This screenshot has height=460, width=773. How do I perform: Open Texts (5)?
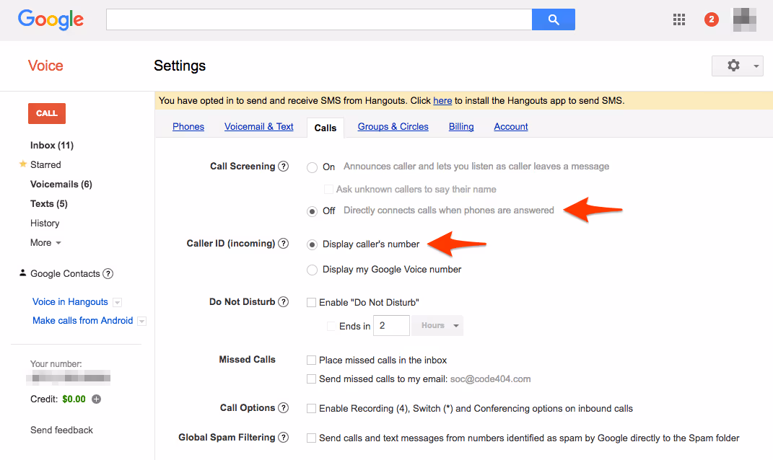[49, 203]
